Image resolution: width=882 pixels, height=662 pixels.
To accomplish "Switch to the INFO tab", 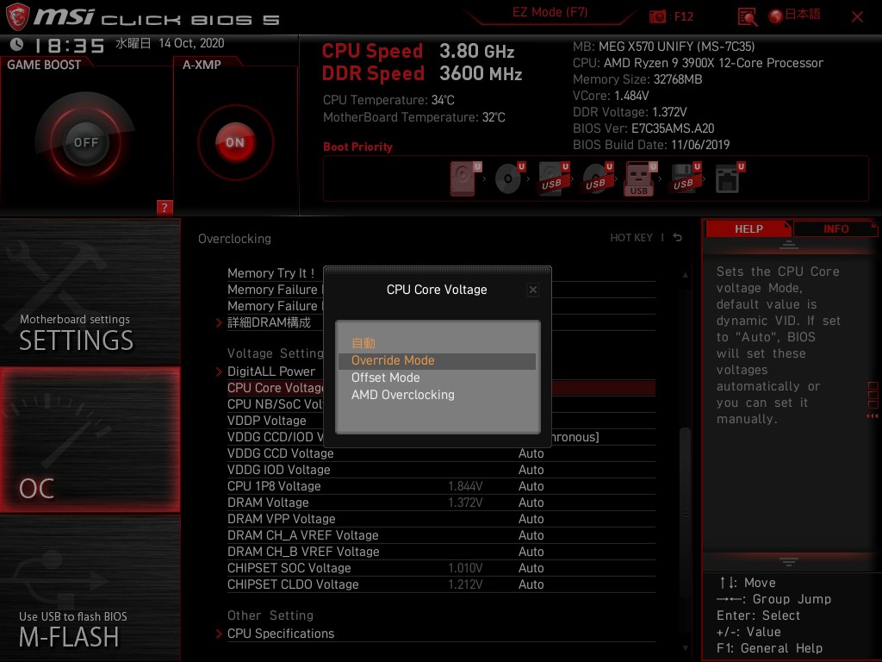I will click(835, 229).
